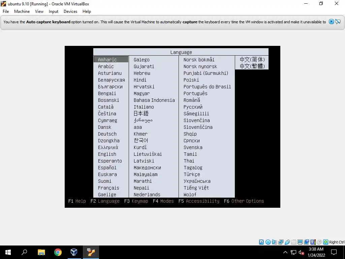Select Ελληνικά Greek language entry
Image resolution: width=345 pixels, height=259 pixels.
coord(108,147)
